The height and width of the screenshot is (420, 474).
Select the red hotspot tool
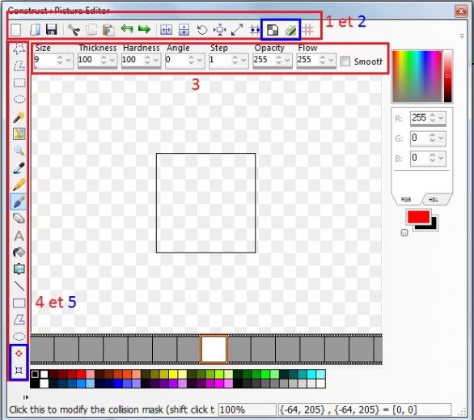pos(19,353)
